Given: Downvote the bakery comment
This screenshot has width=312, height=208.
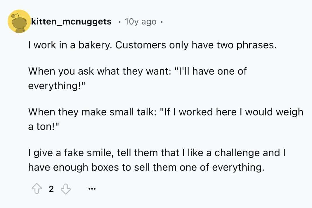Looking at the screenshot, I should [x=65, y=189].
